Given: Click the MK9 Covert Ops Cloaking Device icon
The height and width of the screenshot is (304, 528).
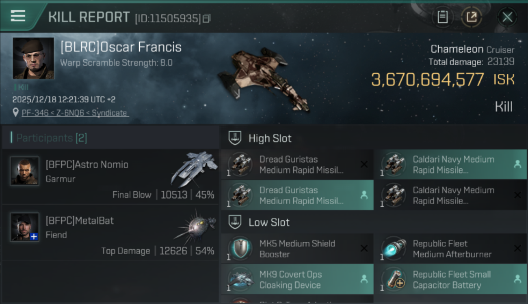Looking at the screenshot, I should coord(240,279).
